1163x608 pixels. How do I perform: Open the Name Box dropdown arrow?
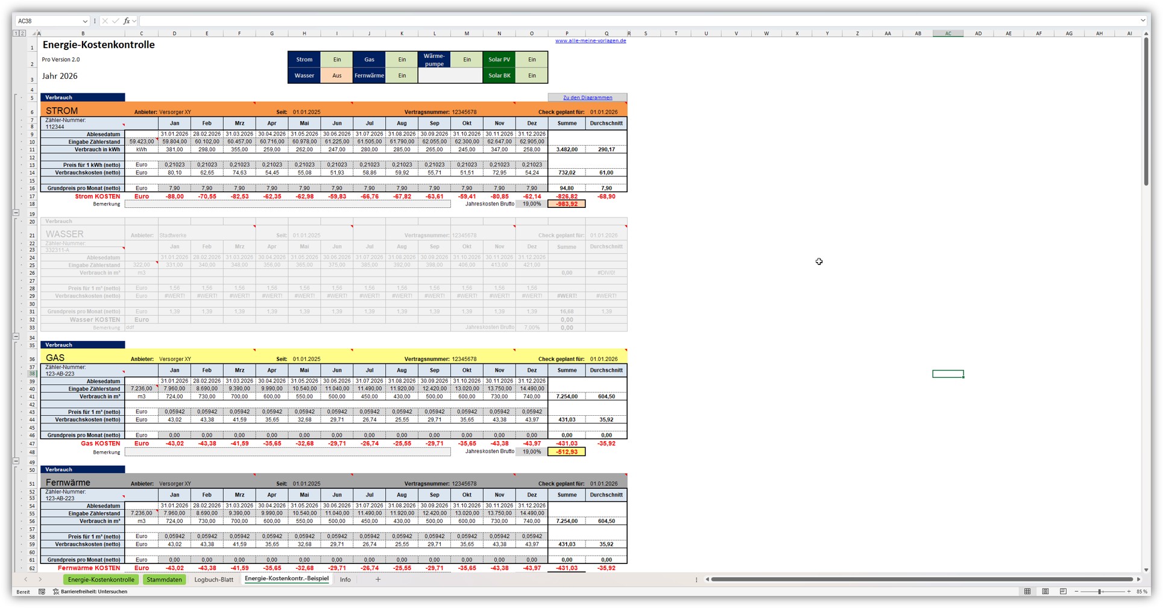pyautogui.click(x=85, y=21)
